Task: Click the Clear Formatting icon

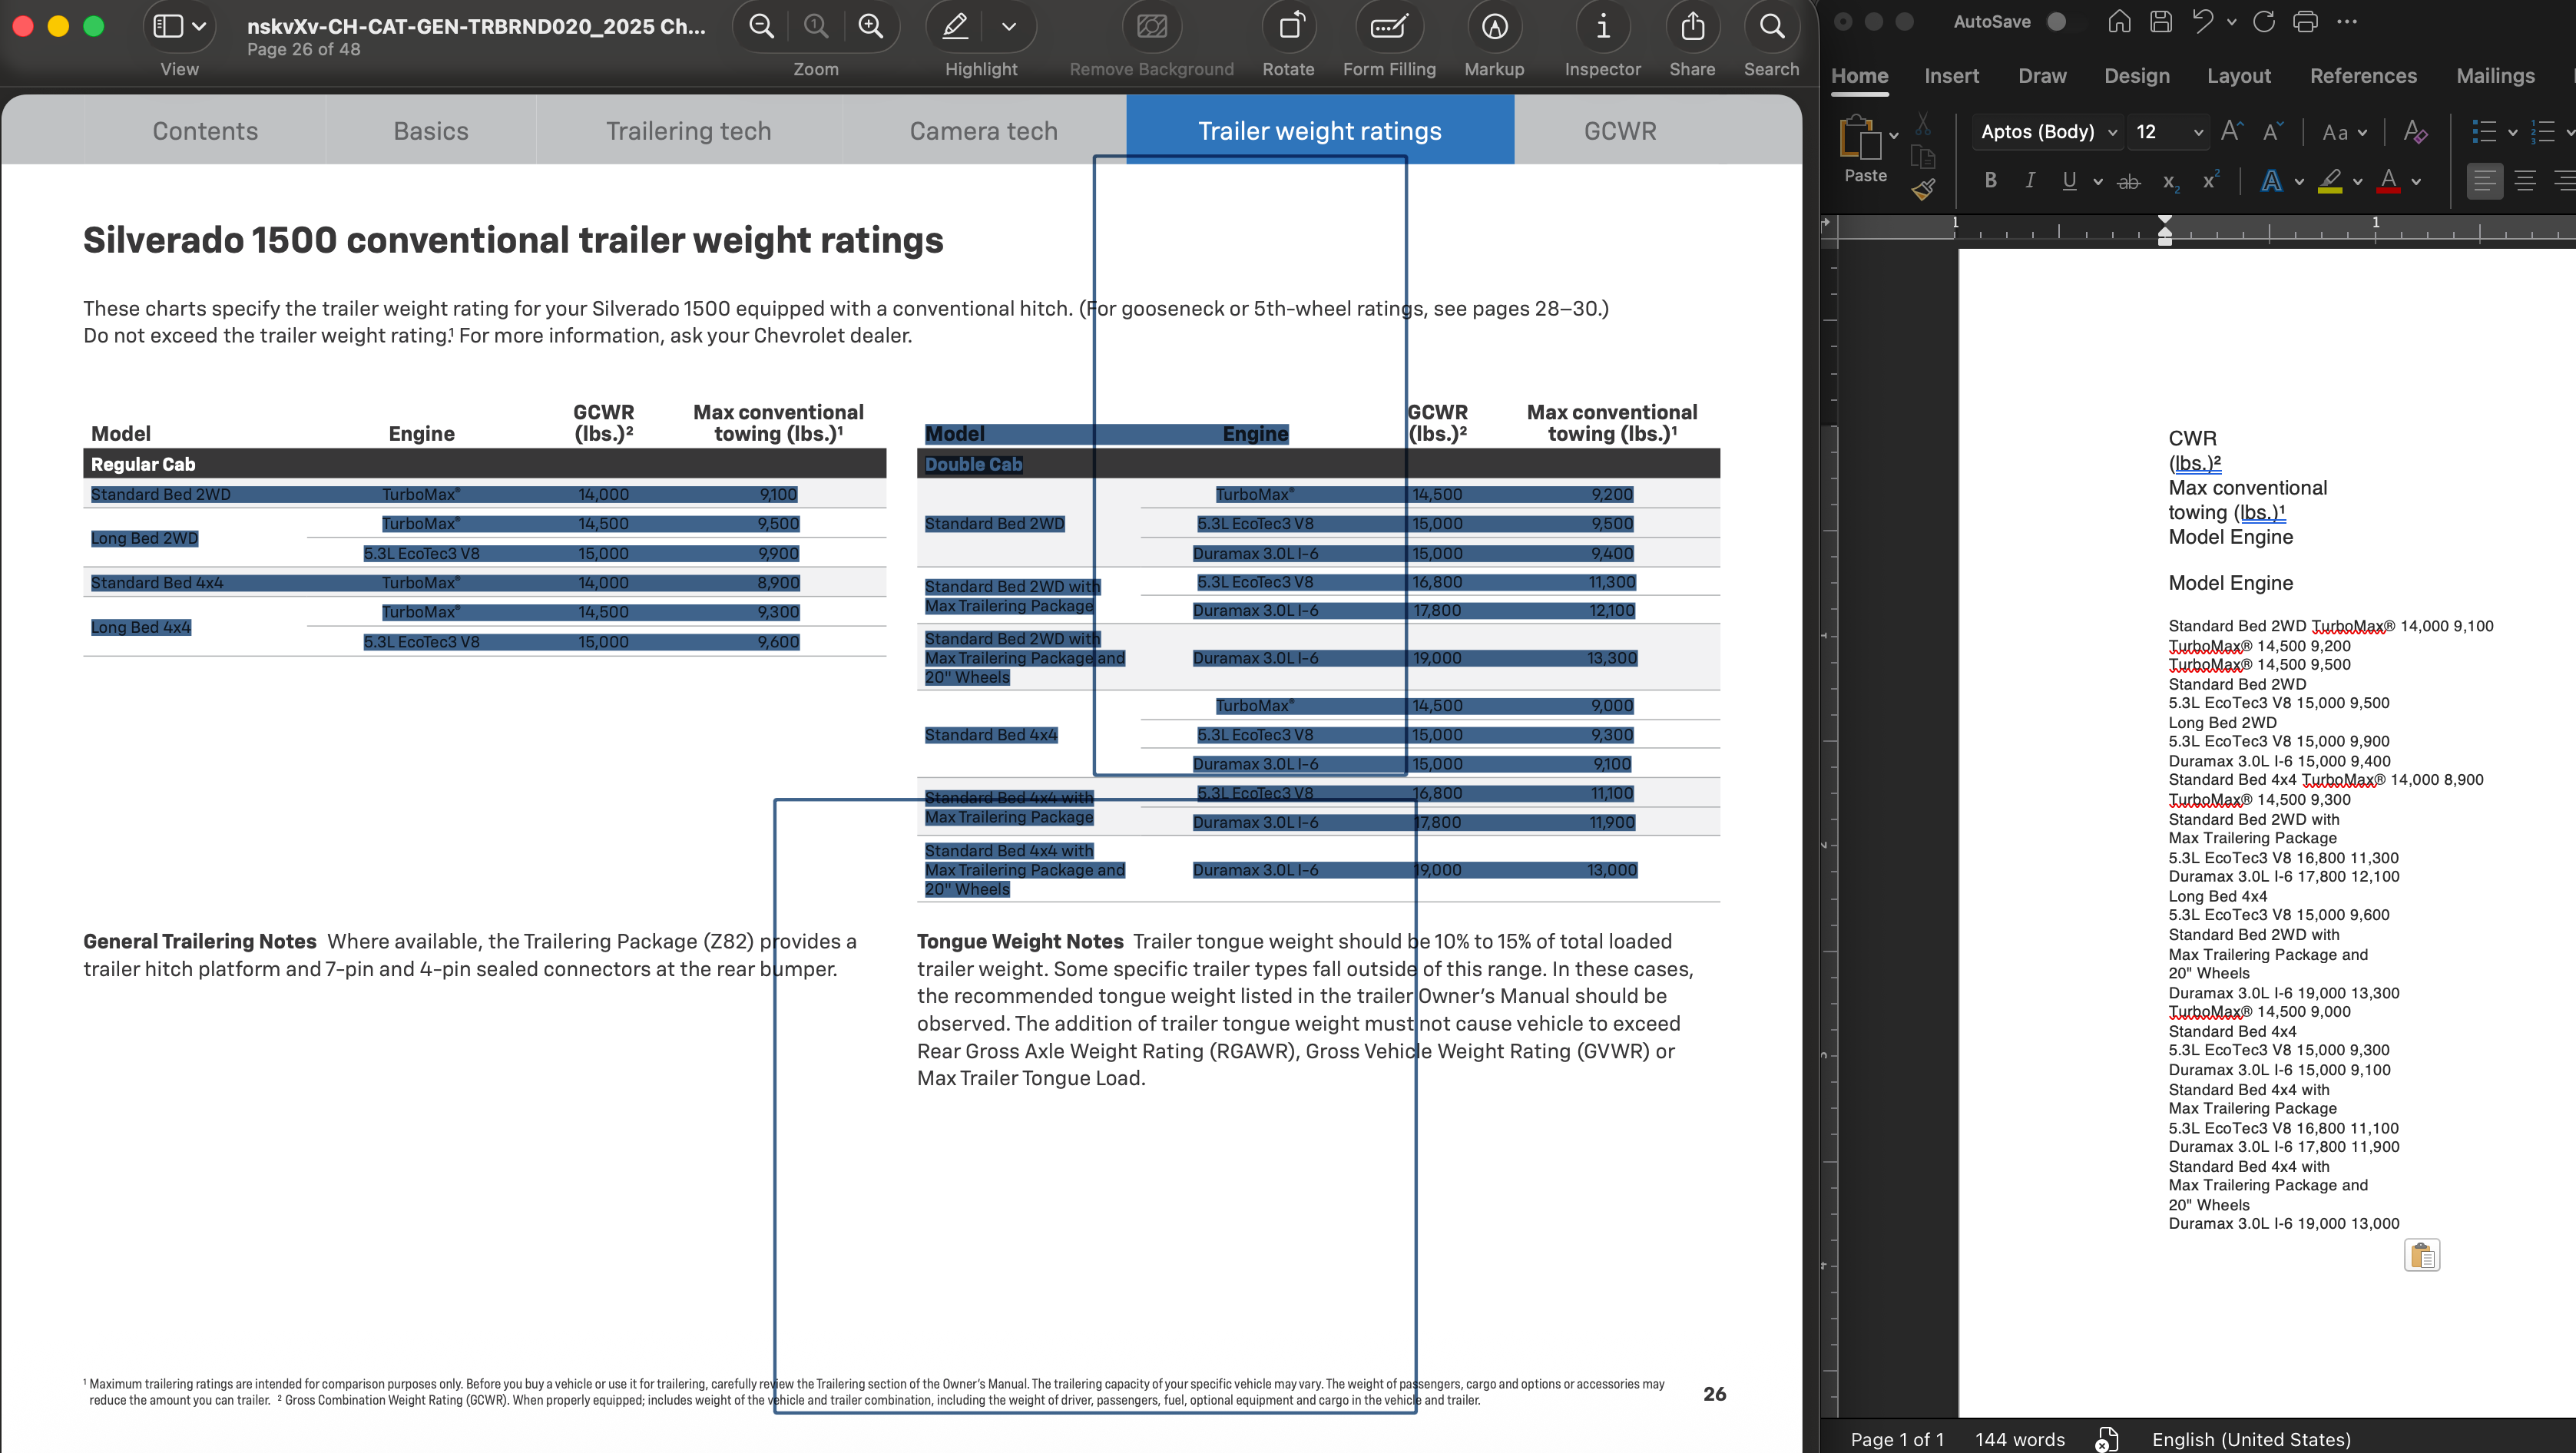Action: [2414, 131]
